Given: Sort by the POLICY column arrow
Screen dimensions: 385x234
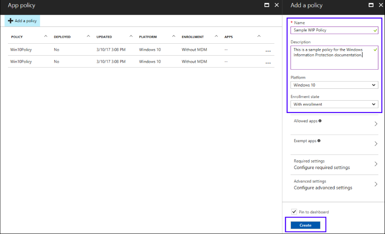Looking at the screenshot, I should click(45, 36).
